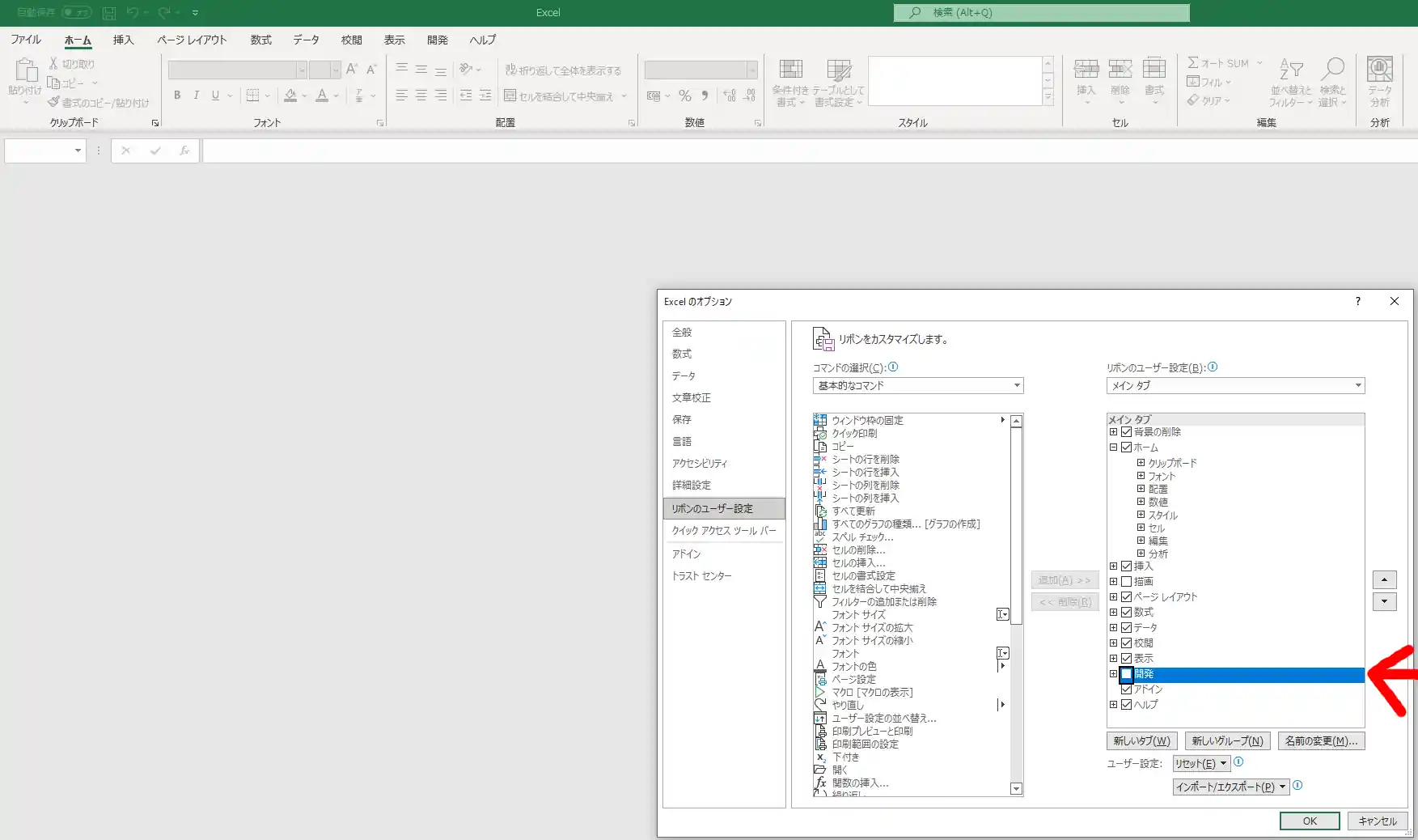Click the Find and Select (検索と選択) icon
1418x840 pixels.
(x=1332, y=70)
